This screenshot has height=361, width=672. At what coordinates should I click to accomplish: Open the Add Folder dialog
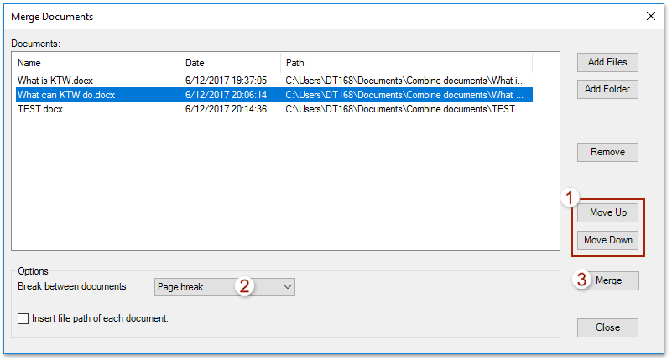click(607, 89)
